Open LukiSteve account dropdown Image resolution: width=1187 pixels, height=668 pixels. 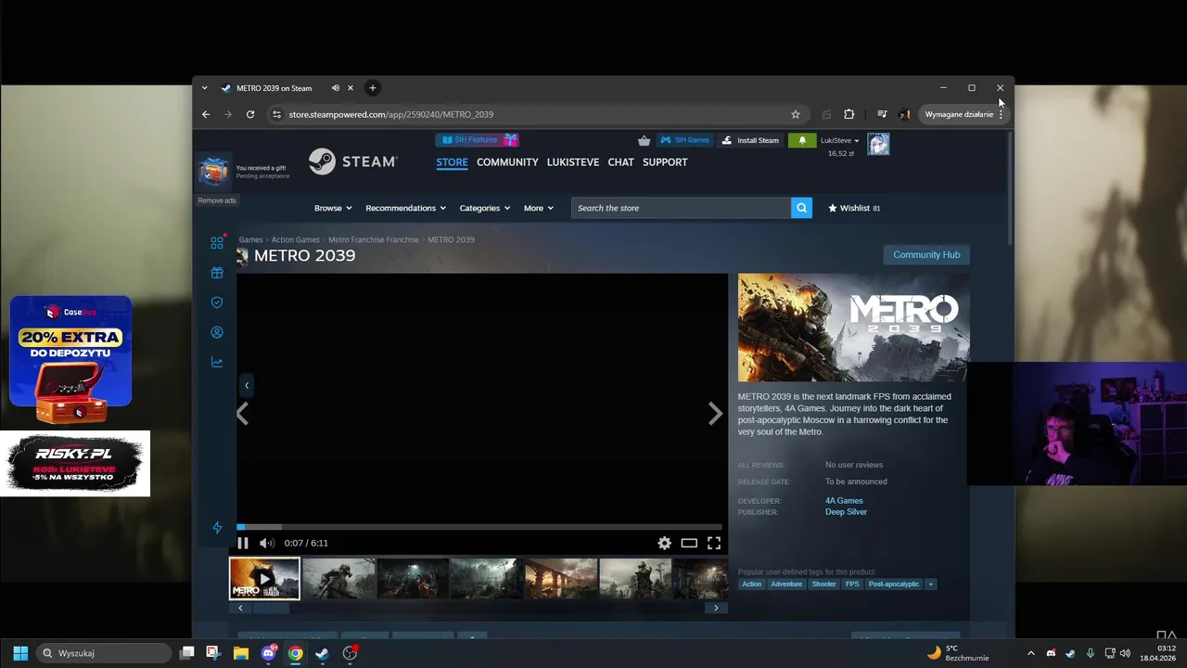[x=840, y=140]
